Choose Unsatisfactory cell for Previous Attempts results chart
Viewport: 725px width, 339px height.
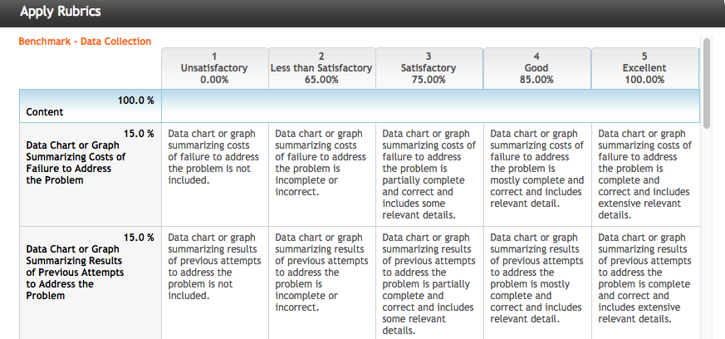pyautogui.click(x=214, y=282)
